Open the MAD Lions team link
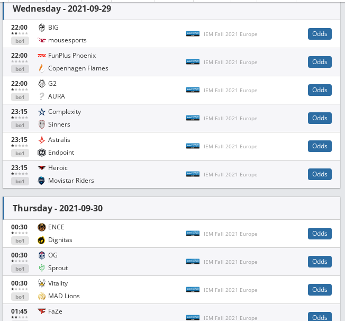The image size is (345, 321). click(64, 296)
